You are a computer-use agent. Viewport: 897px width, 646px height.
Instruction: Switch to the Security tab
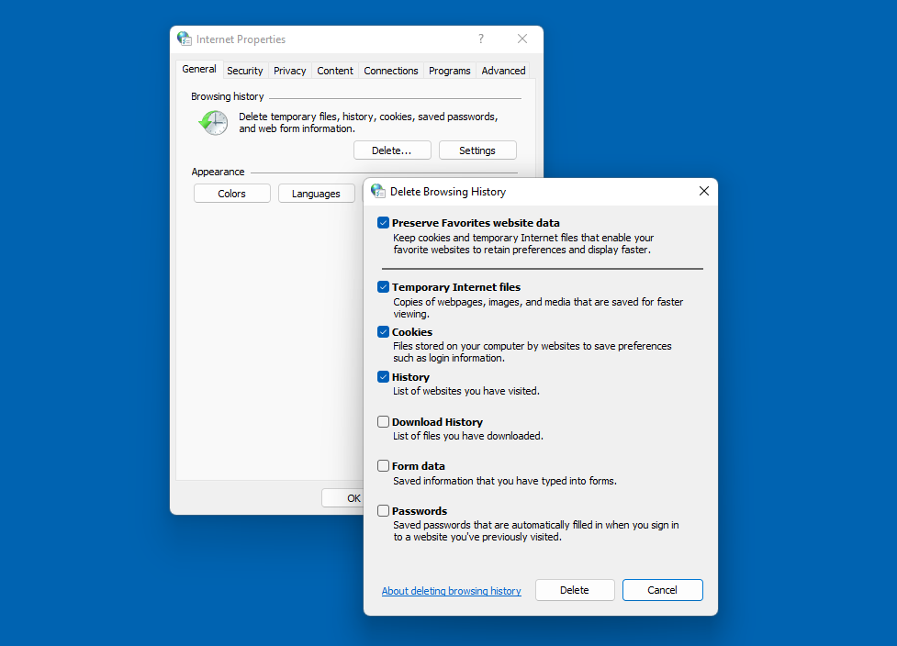[244, 70]
